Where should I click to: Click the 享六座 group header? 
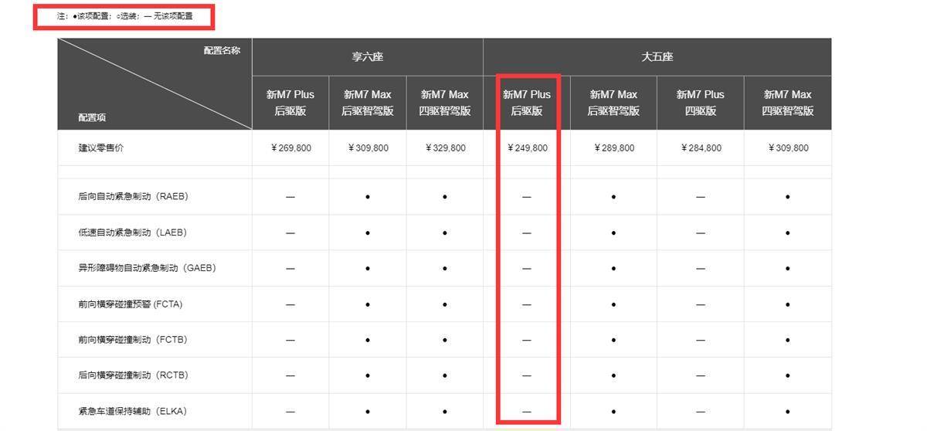tap(368, 57)
